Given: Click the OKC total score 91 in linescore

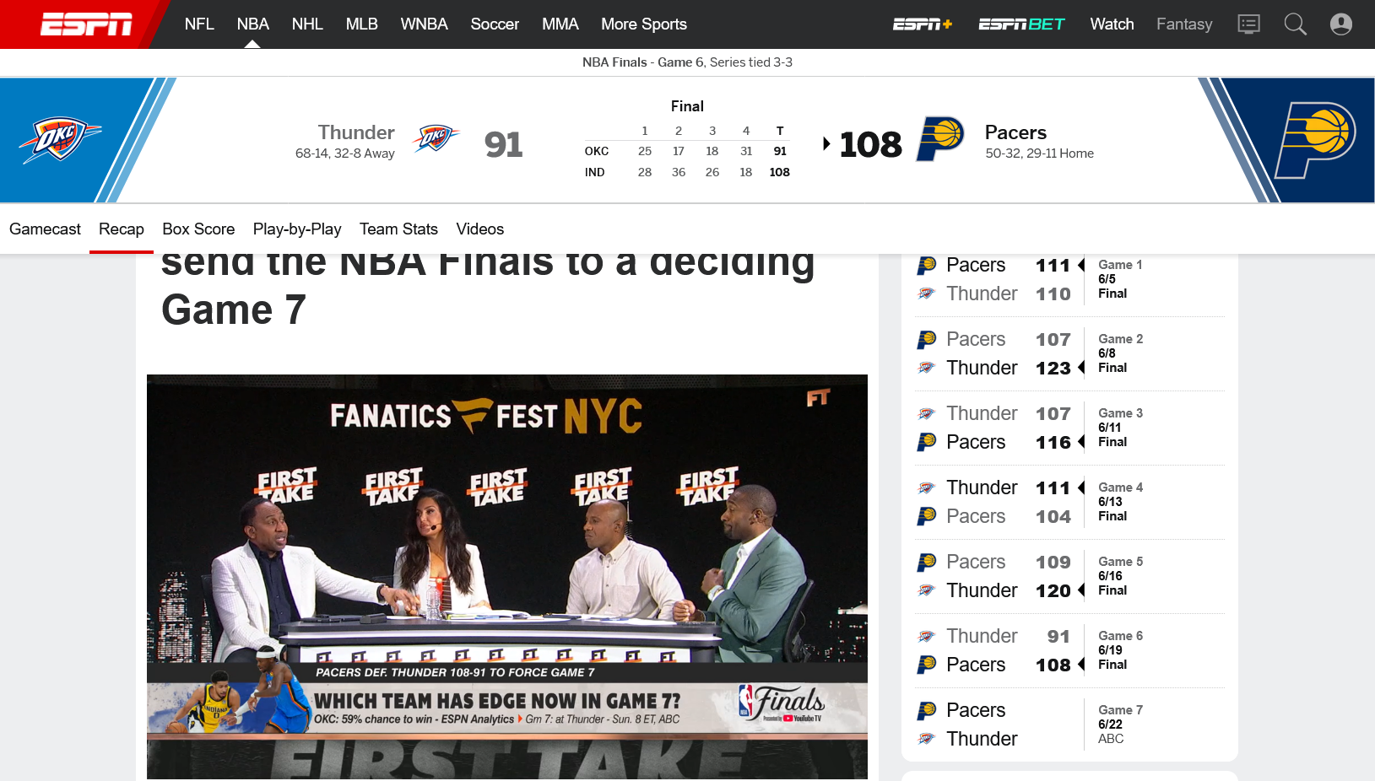Looking at the screenshot, I should tap(780, 151).
